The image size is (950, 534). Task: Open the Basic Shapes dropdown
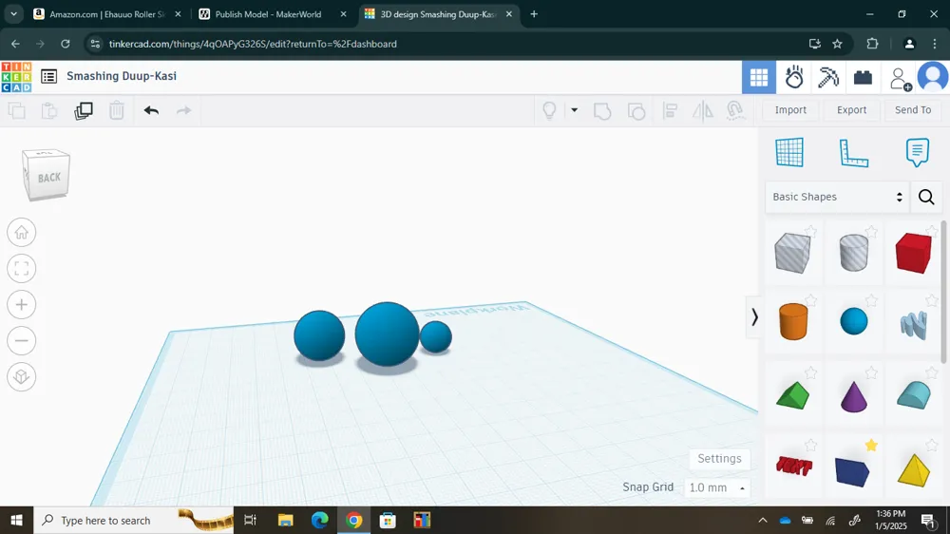point(837,197)
